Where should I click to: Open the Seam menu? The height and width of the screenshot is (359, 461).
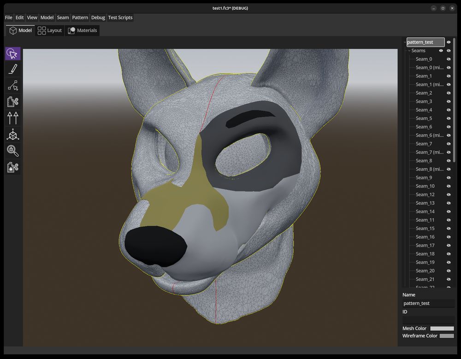[x=63, y=18]
